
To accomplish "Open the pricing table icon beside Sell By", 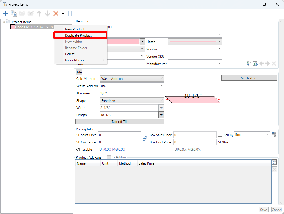I will [x=274, y=135].
